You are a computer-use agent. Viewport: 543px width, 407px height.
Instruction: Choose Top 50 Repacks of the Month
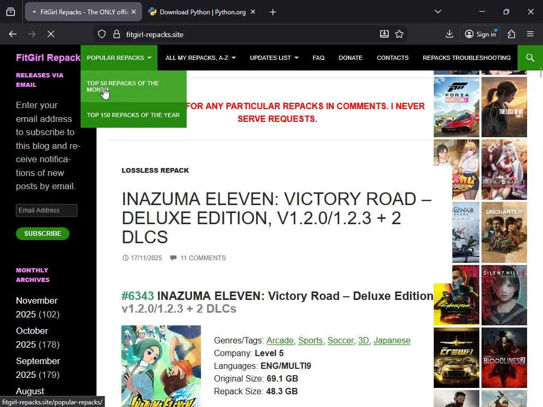(133, 86)
